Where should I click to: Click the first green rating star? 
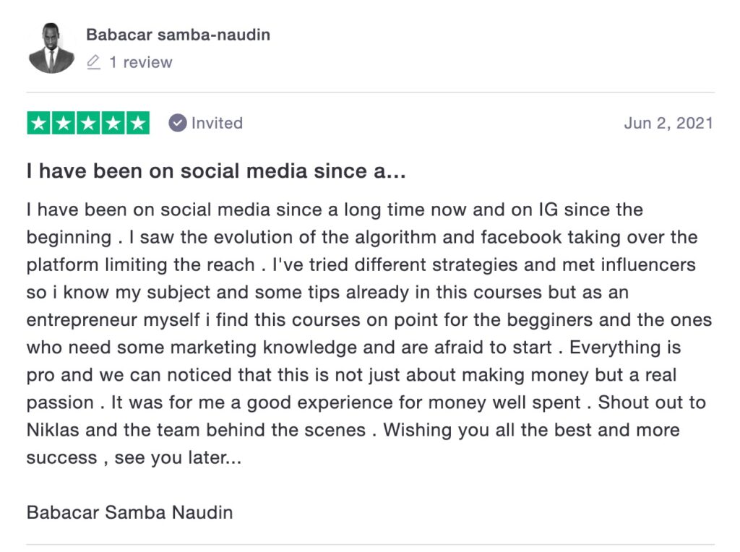point(39,124)
